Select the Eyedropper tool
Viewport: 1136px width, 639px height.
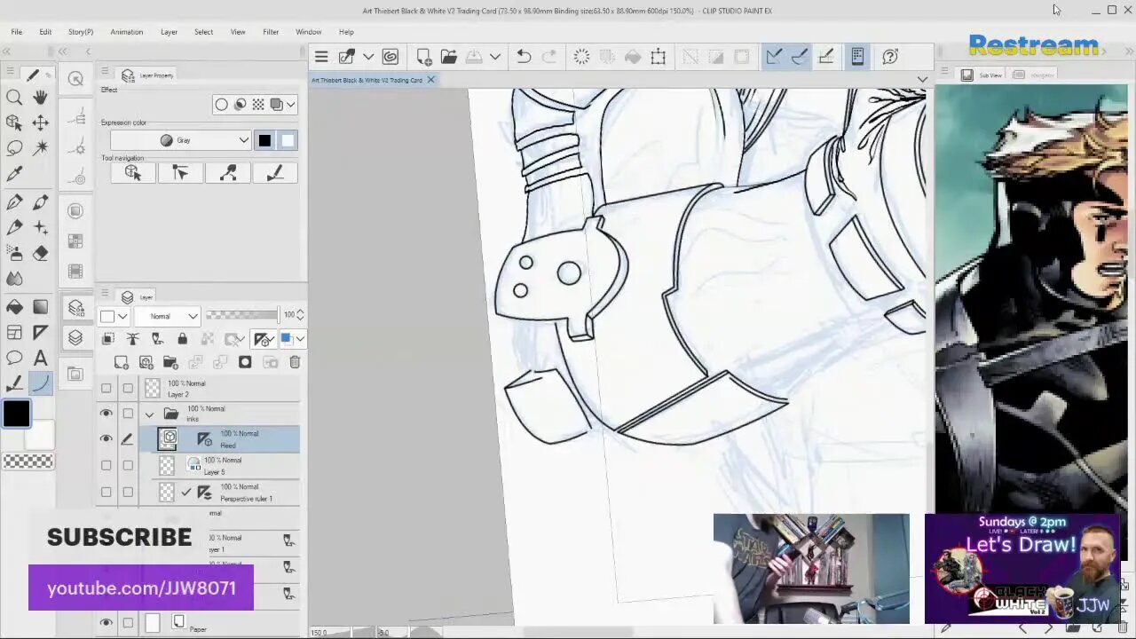pos(14,174)
